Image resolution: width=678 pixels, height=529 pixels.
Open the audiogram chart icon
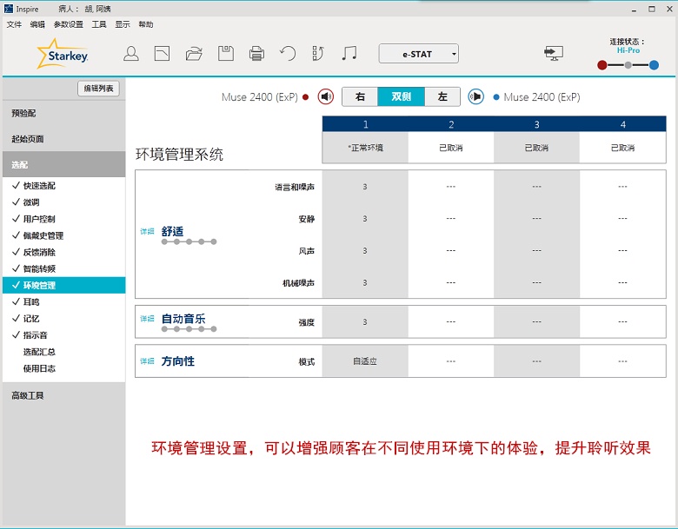(163, 54)
